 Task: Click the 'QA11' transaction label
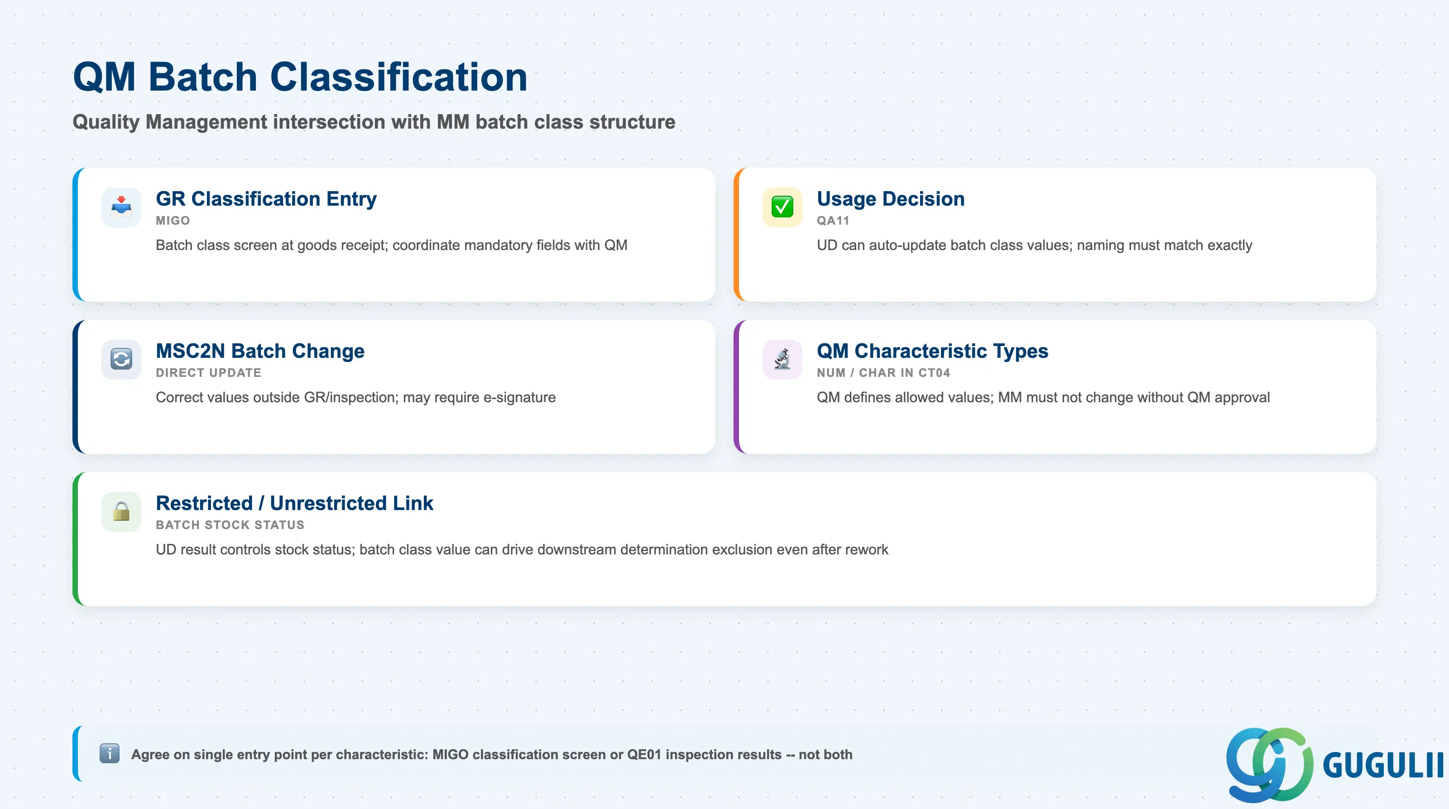click(x=833, y=221)
